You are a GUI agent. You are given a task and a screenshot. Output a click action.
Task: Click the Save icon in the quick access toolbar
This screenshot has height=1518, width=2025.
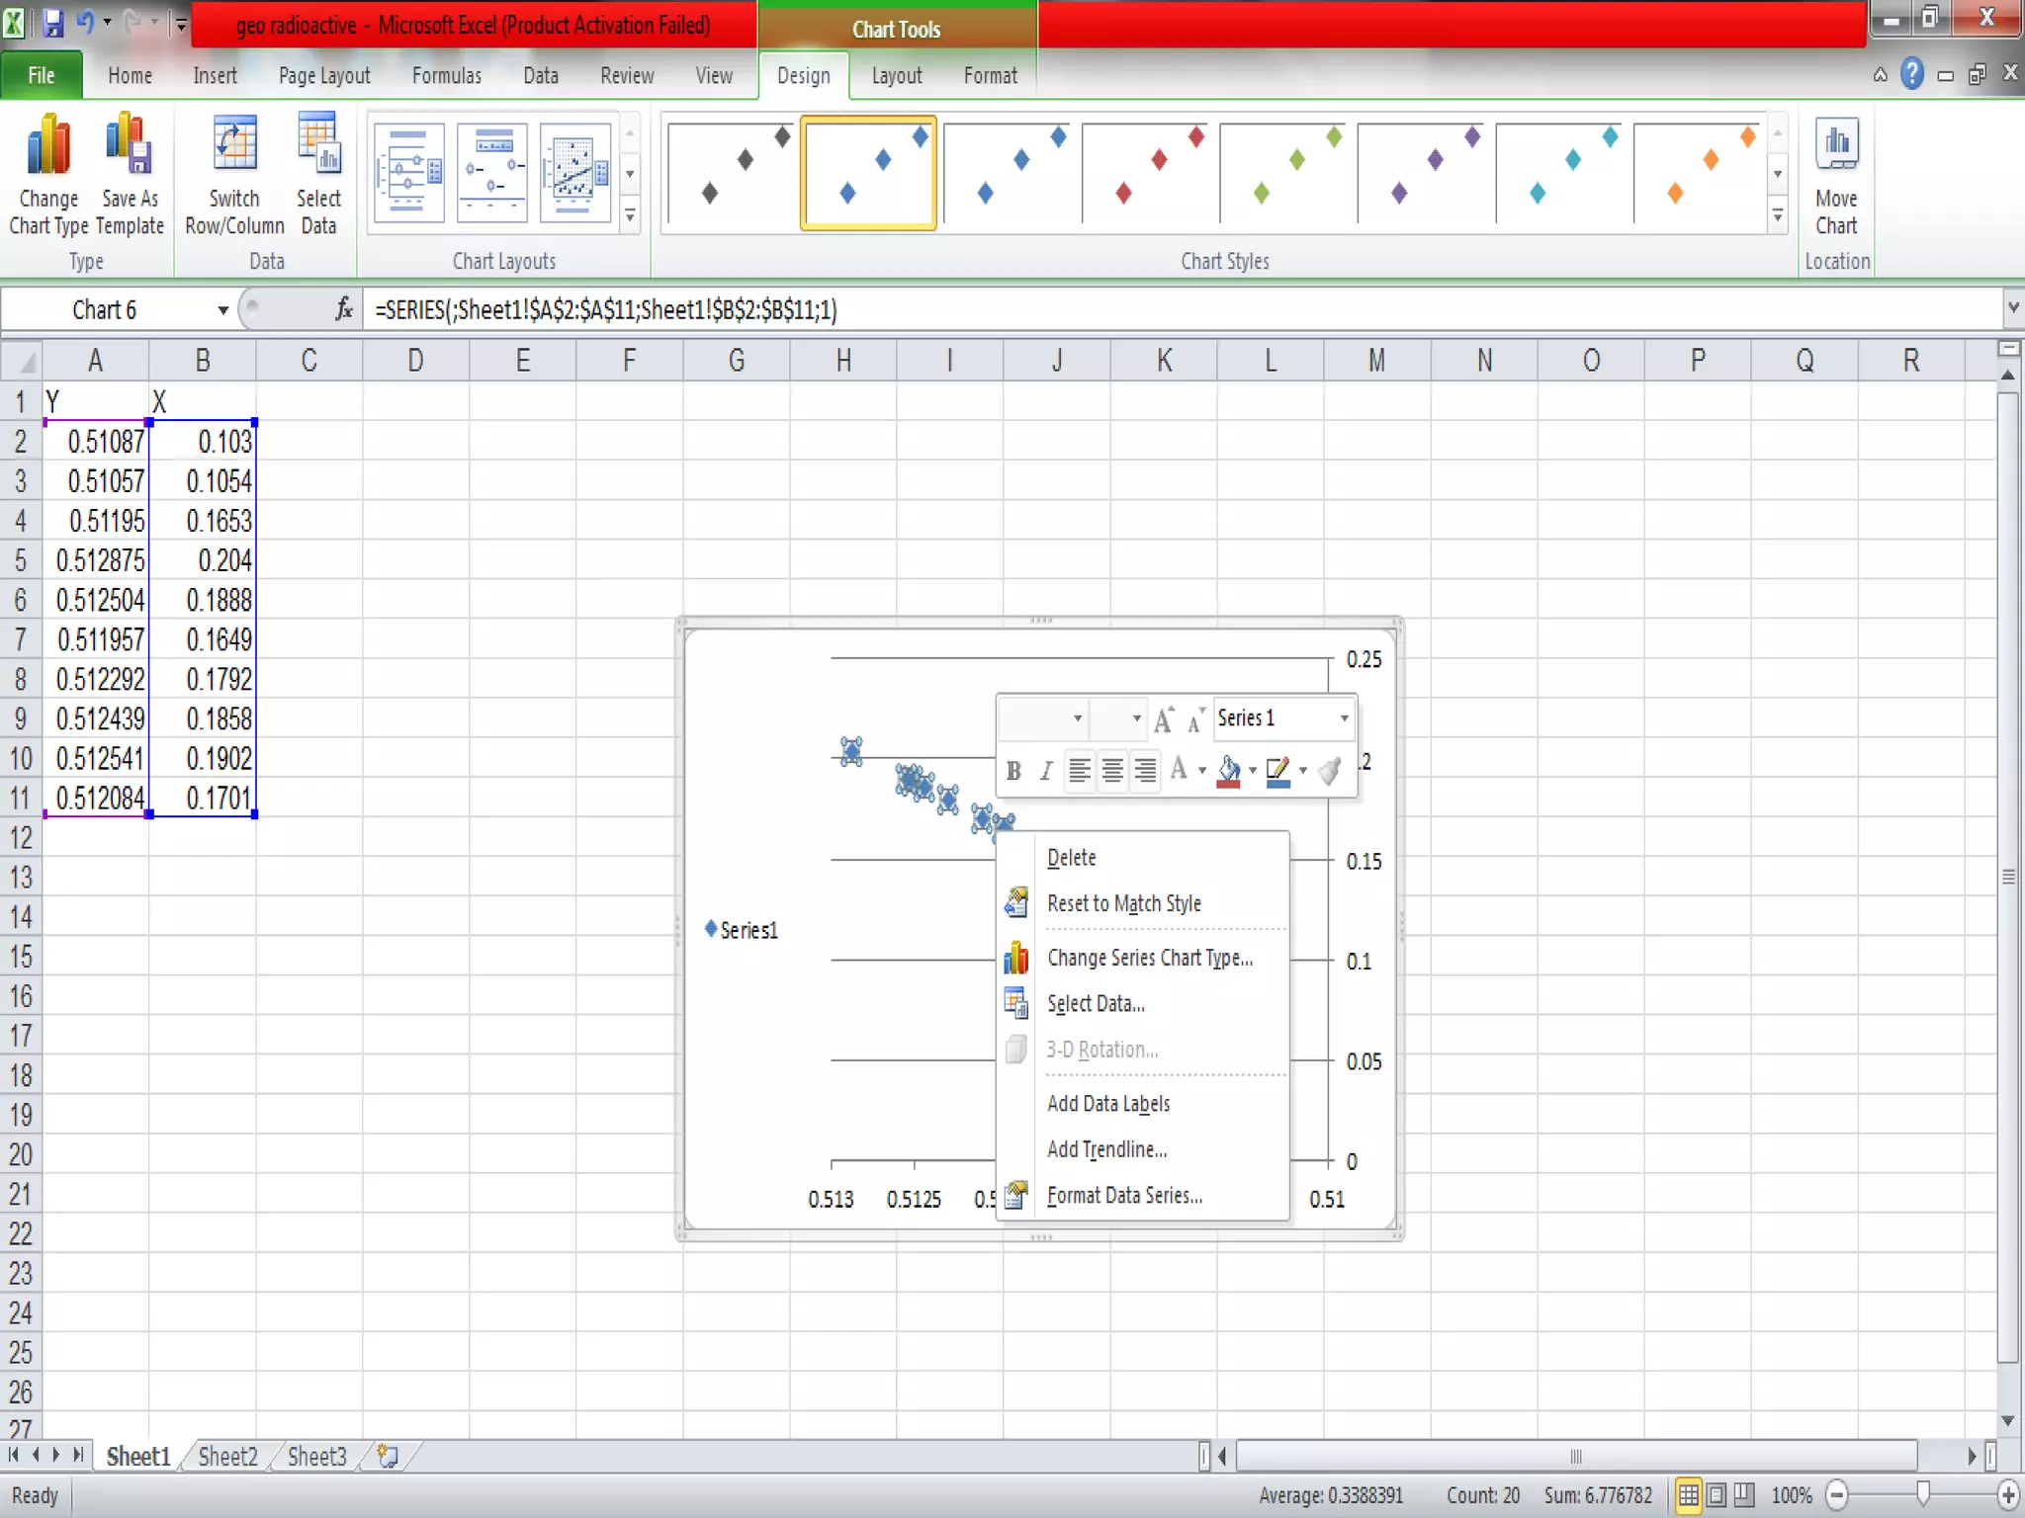(x=52, y=22)
